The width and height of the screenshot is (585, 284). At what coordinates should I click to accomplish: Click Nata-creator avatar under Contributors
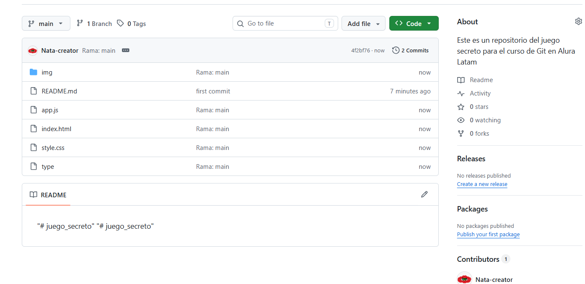click(x=464, y=279)
